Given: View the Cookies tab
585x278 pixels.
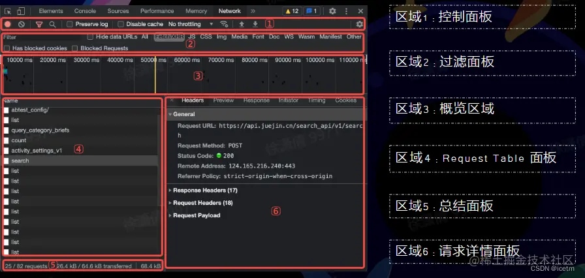Looking at the screenshot, I should click(x=346, y=100).
